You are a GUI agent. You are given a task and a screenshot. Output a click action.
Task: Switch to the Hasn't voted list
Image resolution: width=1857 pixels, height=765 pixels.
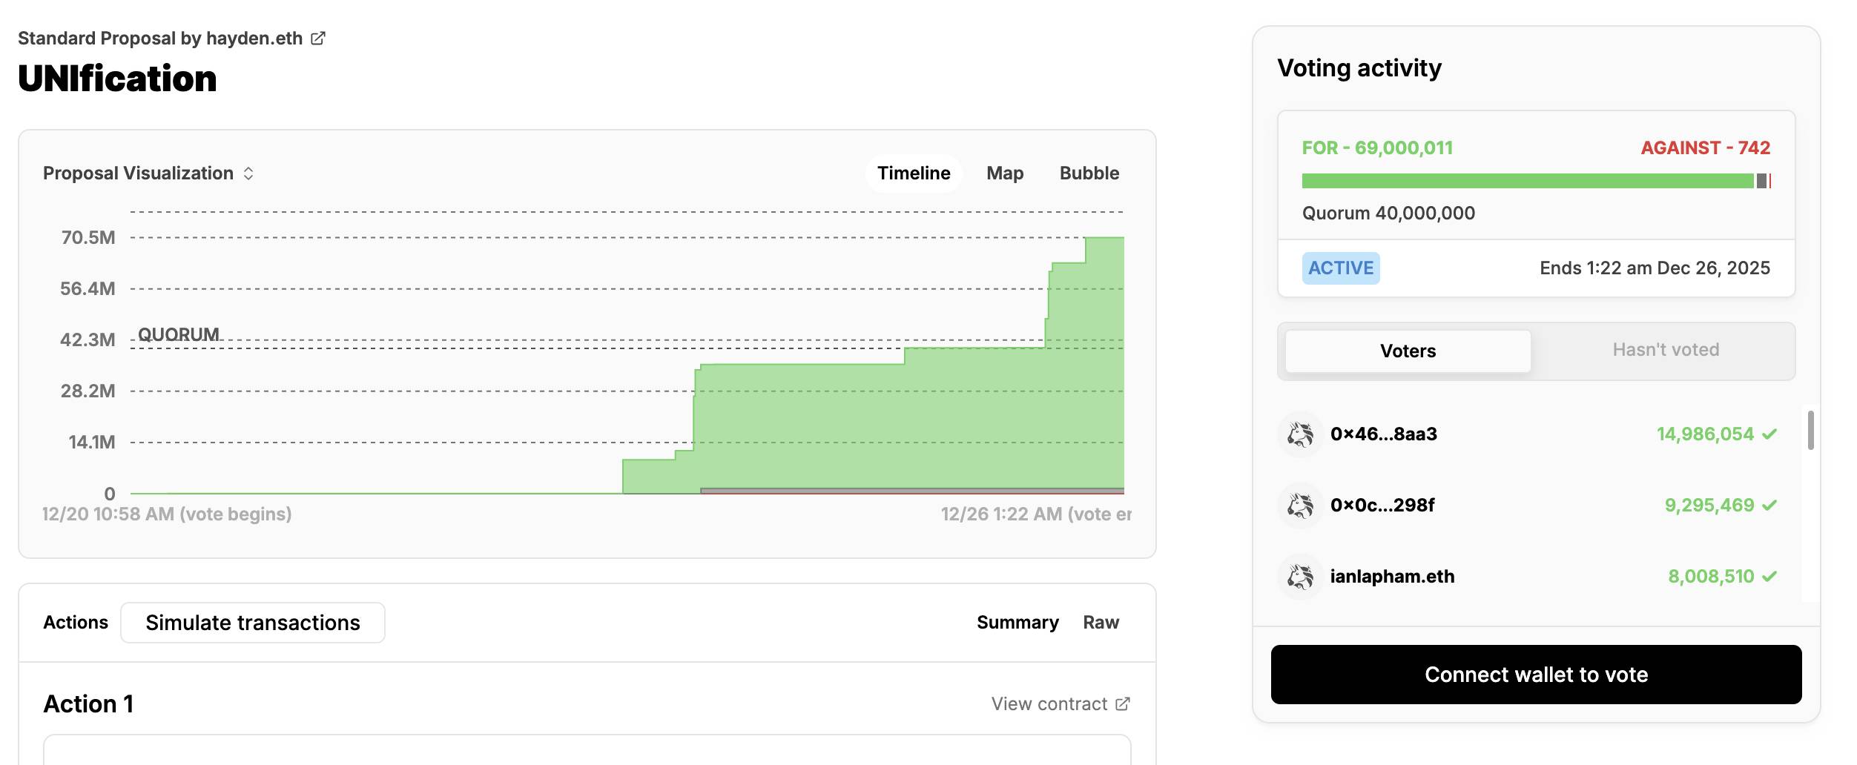[x=1665, y=350]
